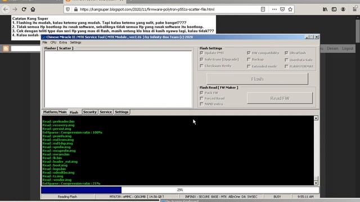Click the orange Blogger logo icon

[6, 48]
